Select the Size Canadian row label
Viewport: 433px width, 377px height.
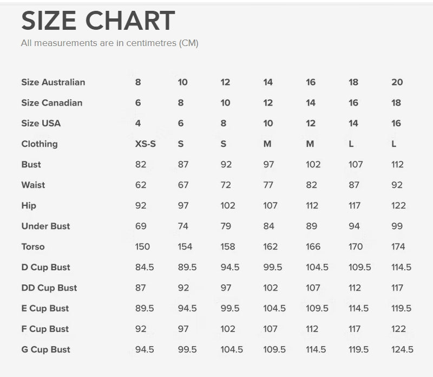[51, 103]
